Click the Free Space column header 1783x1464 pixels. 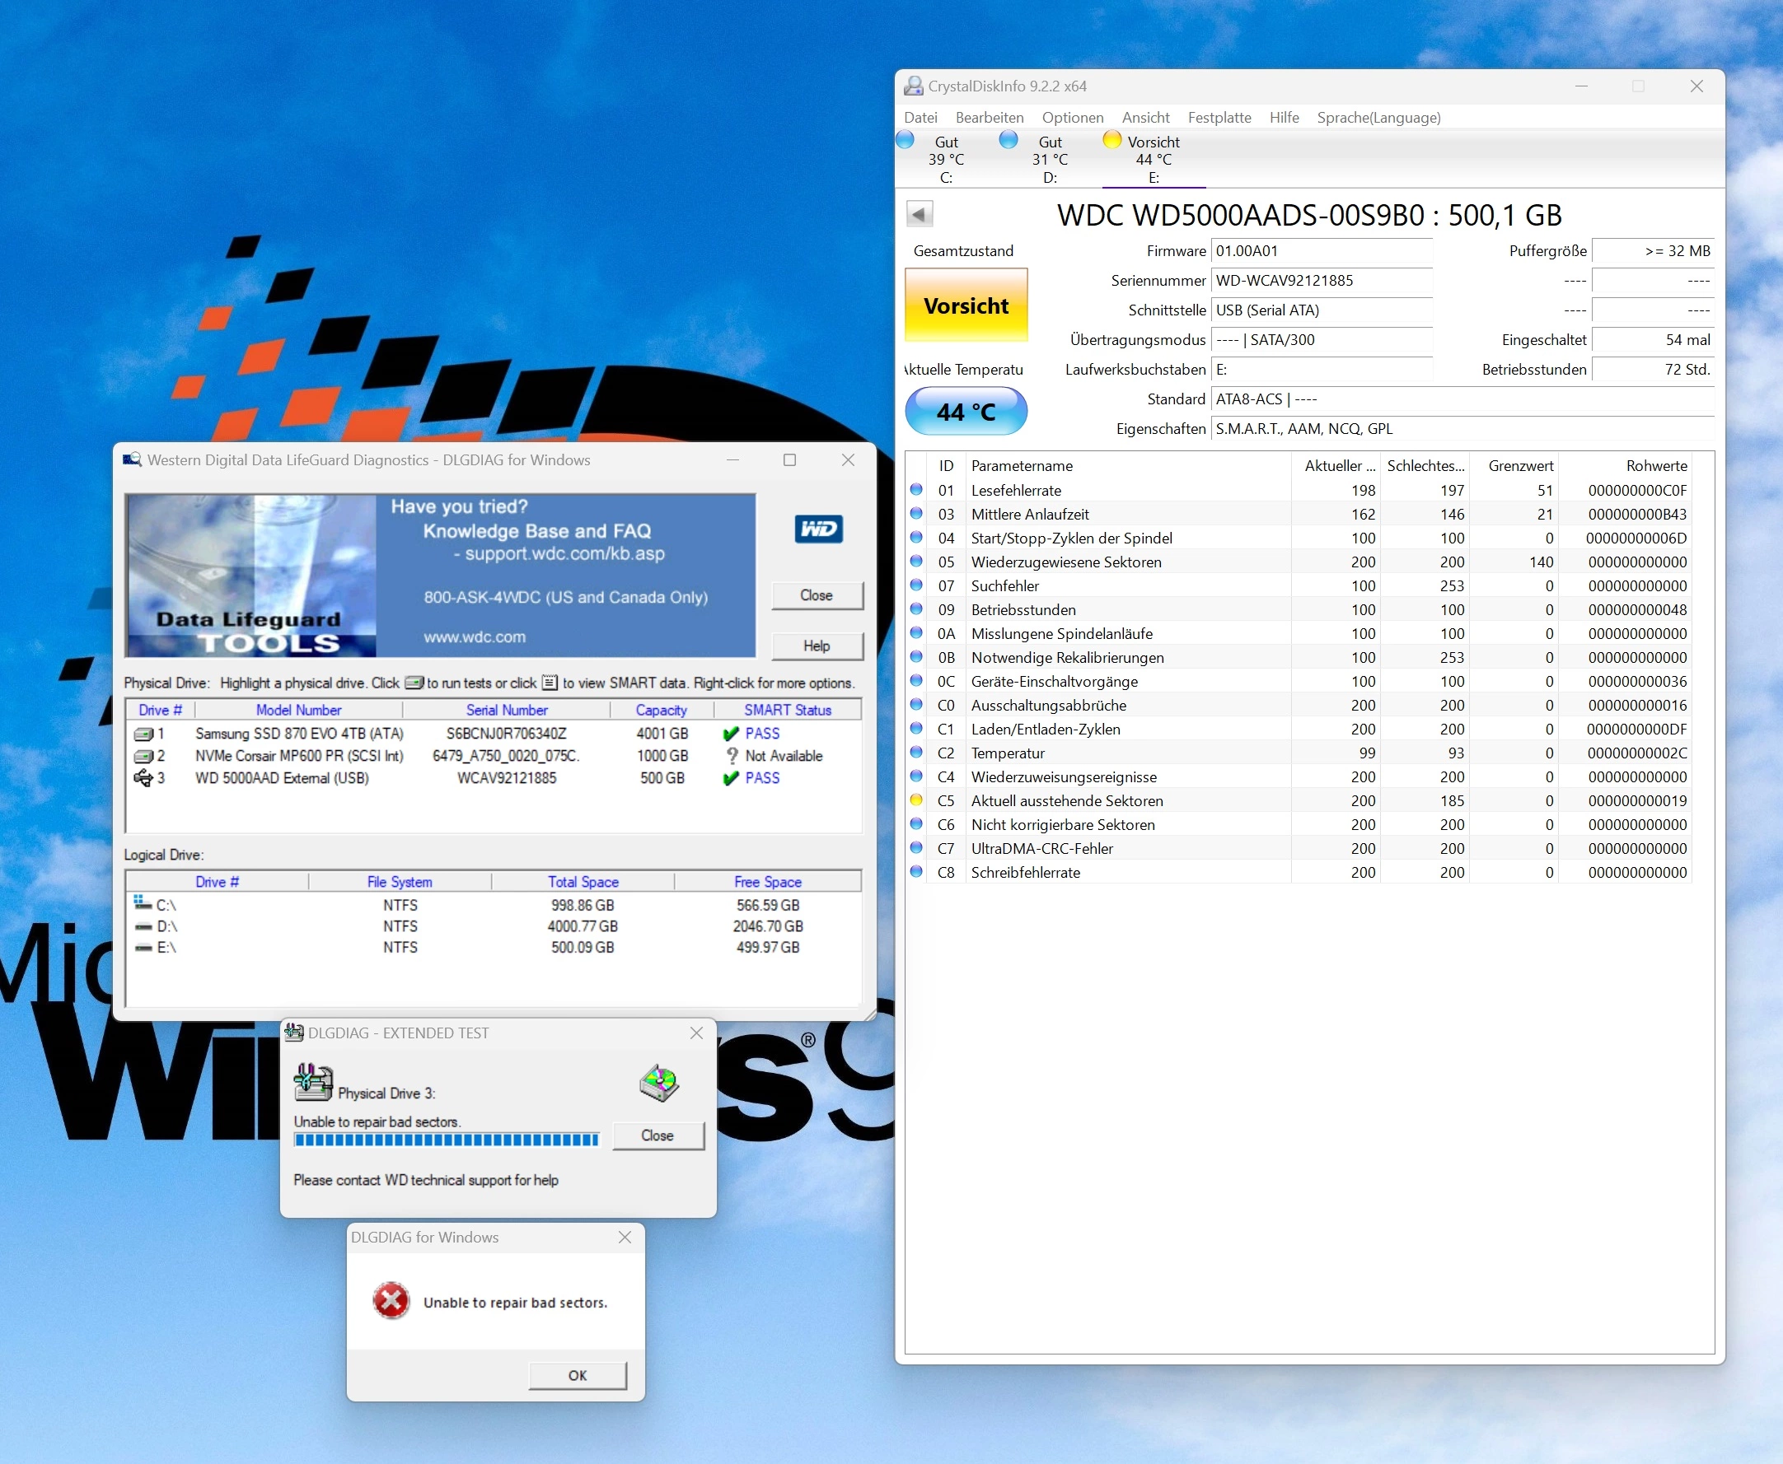click(768, 882)
